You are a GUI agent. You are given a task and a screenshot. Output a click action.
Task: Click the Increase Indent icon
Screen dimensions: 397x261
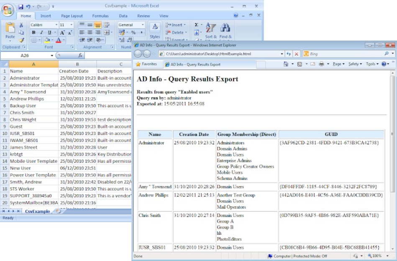90,40
